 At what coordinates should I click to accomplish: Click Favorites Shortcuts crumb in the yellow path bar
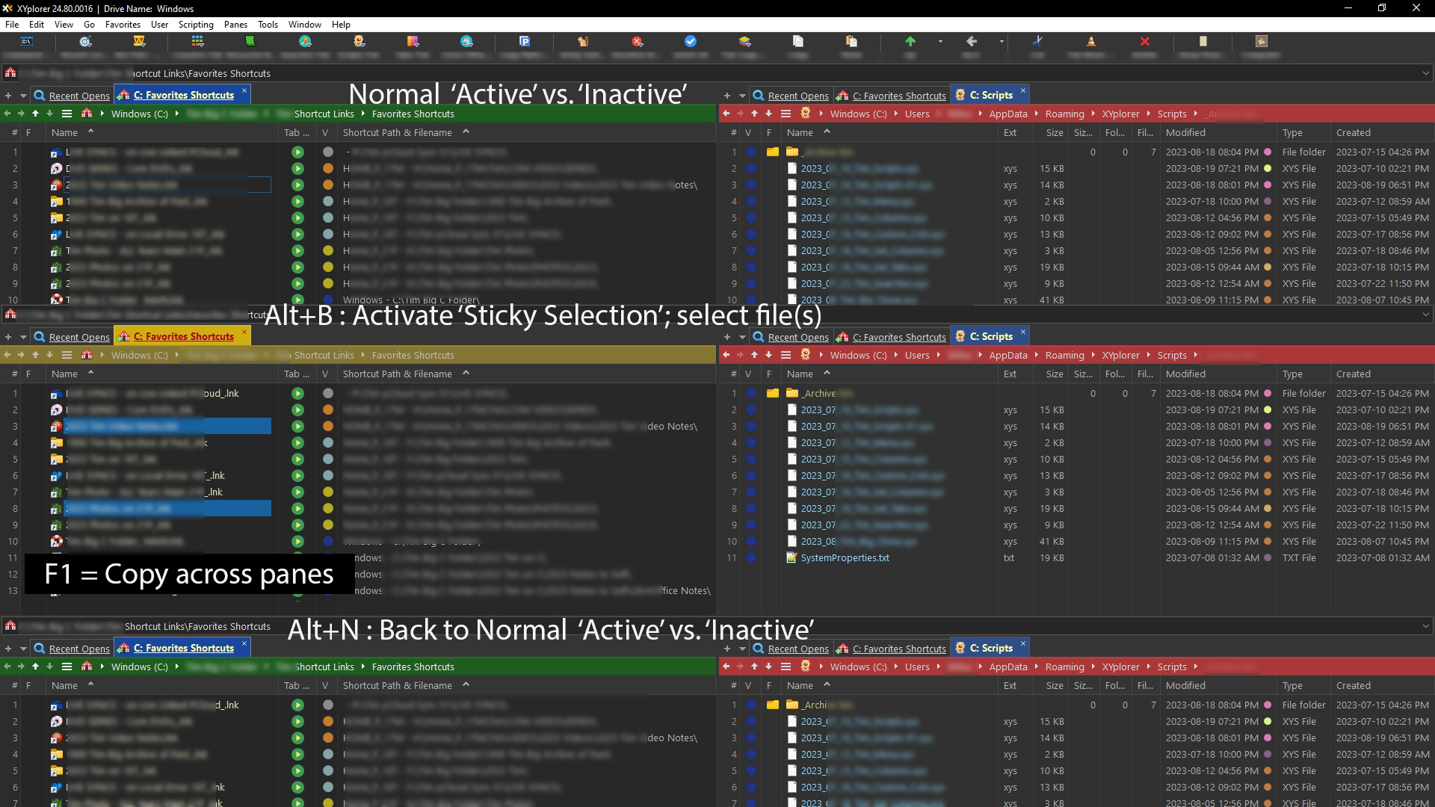coord(413,356)
